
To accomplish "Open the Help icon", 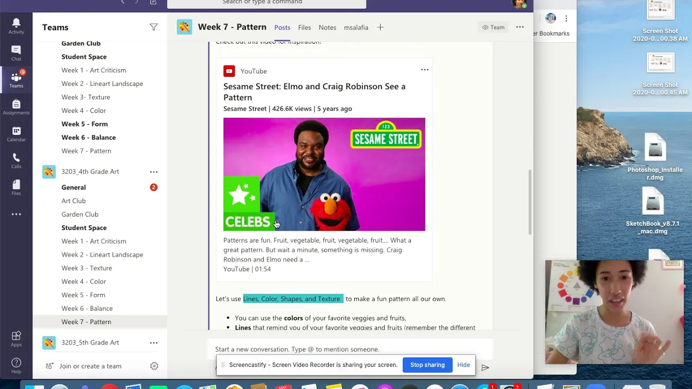I will point(16,365).
